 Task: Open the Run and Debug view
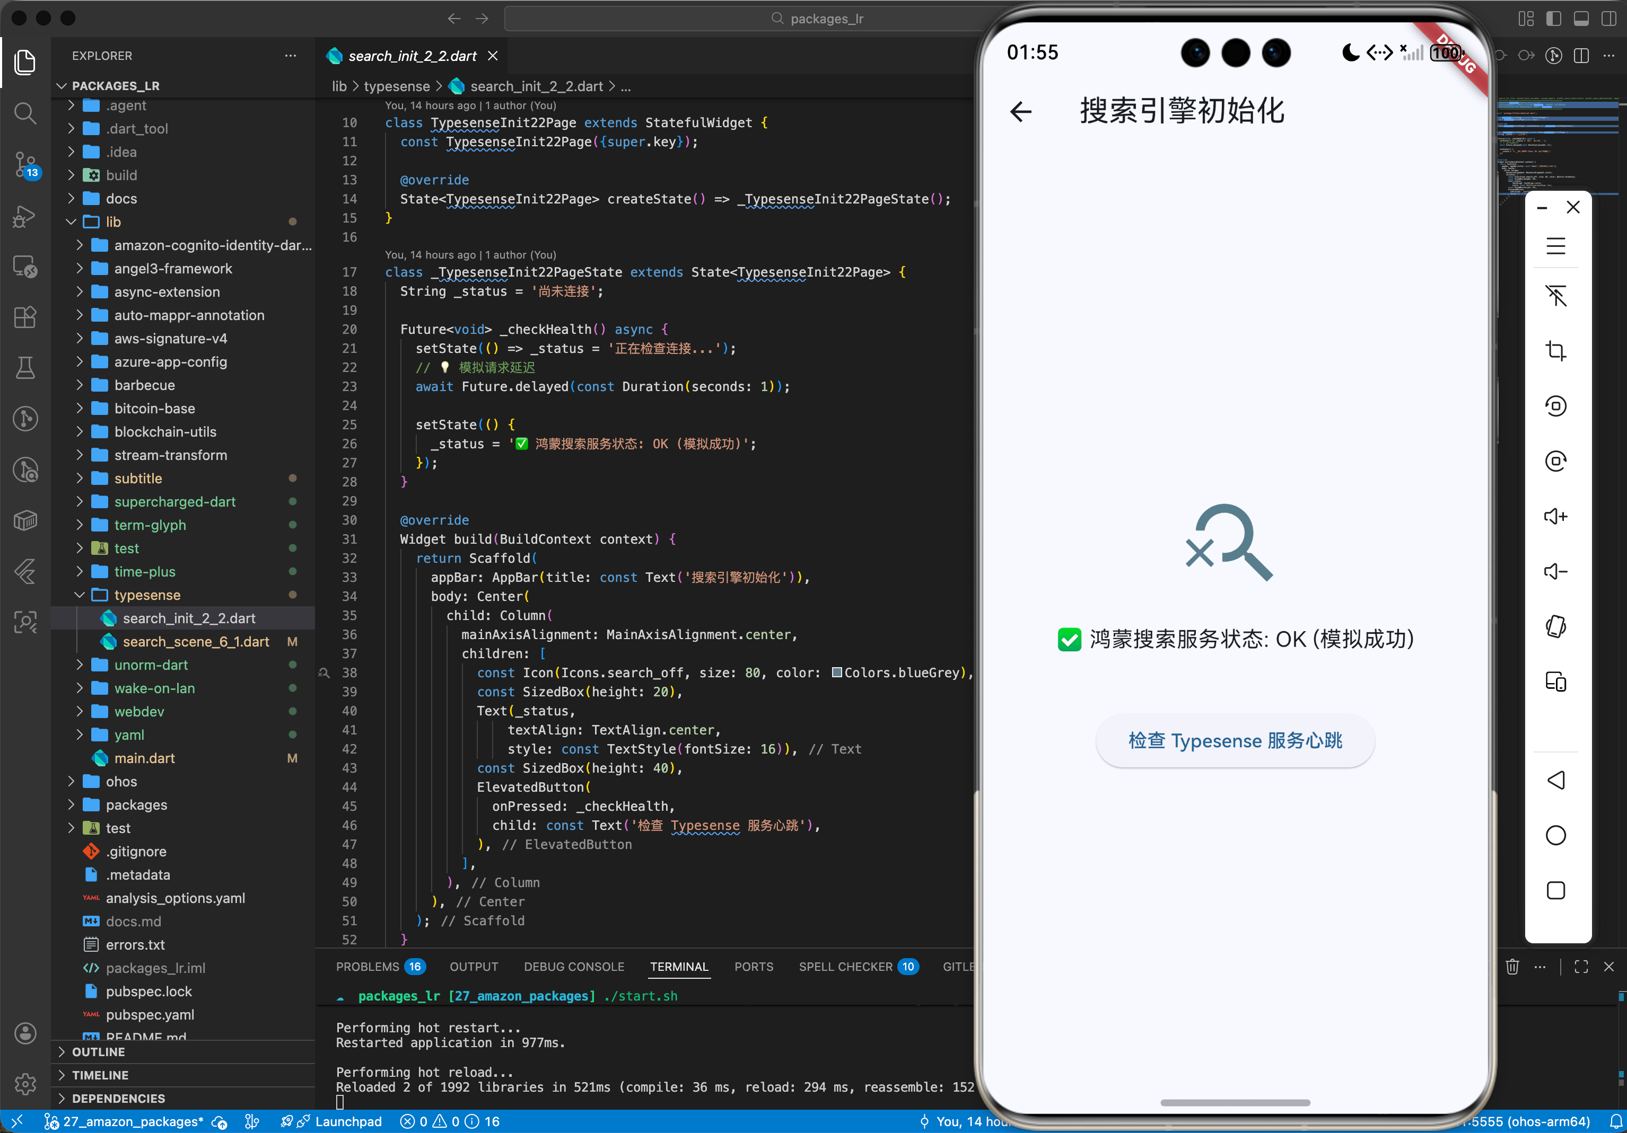pyautogui.click(x=25, y=216)
